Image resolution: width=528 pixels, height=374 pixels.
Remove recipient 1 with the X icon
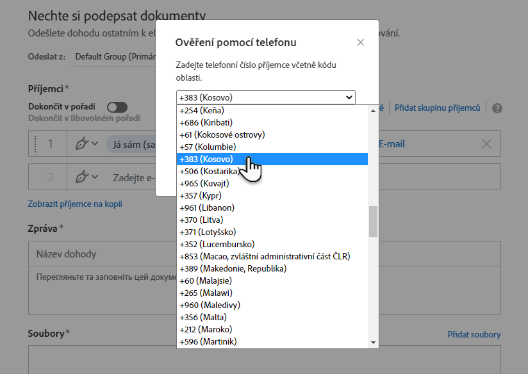coord(486,144)
